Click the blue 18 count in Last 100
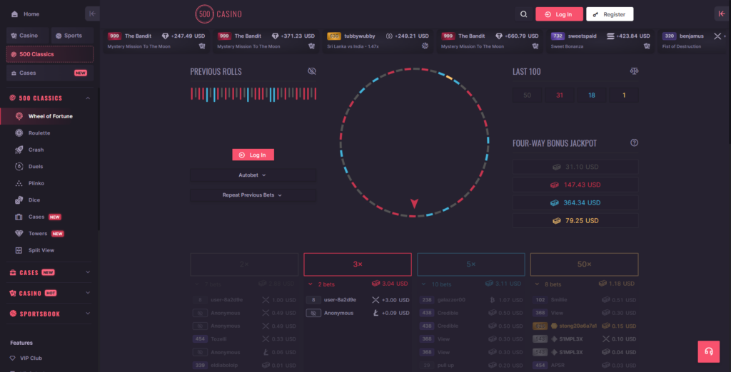The height and width of the screenshot is (372, 731). 592,95
